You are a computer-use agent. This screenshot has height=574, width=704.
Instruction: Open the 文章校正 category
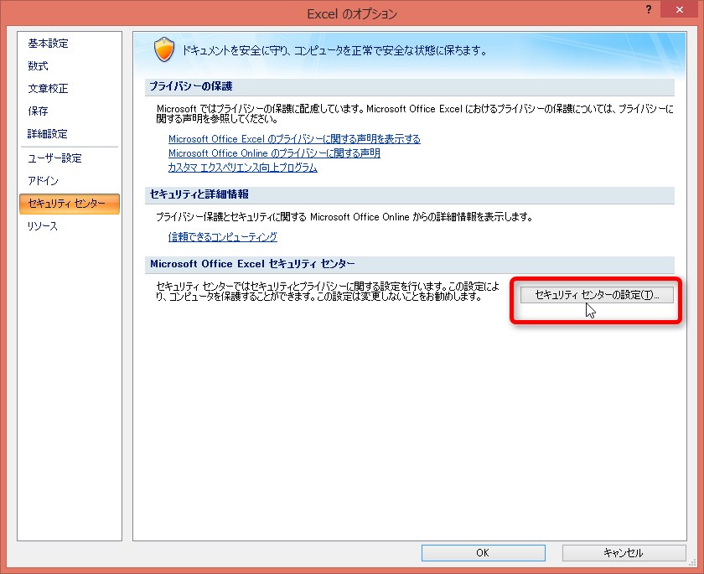coord(48,89)
